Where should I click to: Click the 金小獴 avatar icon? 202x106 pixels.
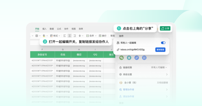pos(121,83)
